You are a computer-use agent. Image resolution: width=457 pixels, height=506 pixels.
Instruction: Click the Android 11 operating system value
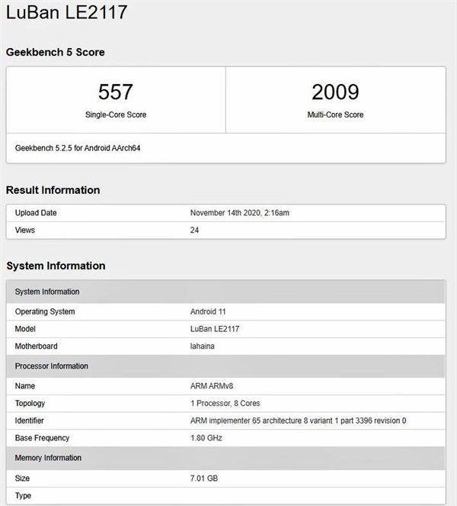(208, 311)
